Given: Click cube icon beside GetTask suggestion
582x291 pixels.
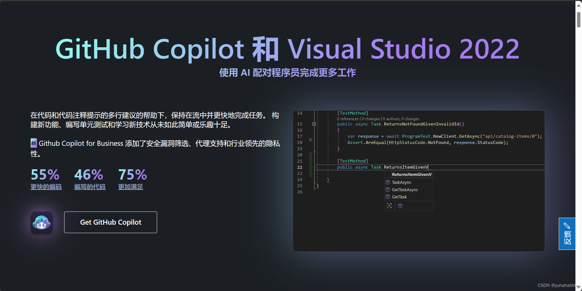Looking at the screenshot, I should [x=388, y=197].
